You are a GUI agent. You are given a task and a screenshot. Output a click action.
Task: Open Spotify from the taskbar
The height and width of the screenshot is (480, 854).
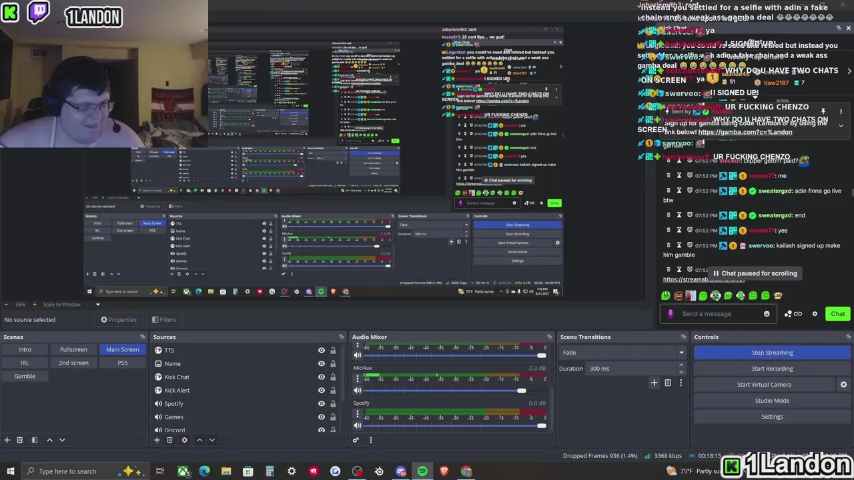[422, 471]
